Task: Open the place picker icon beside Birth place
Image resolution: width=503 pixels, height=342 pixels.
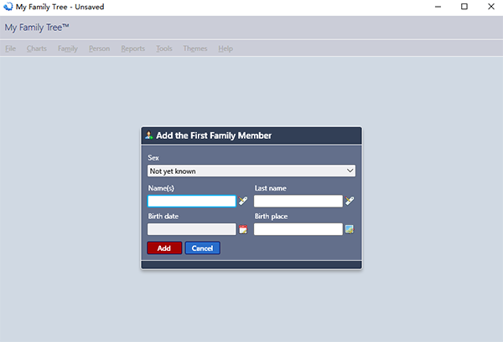Action: coord(350,229)
